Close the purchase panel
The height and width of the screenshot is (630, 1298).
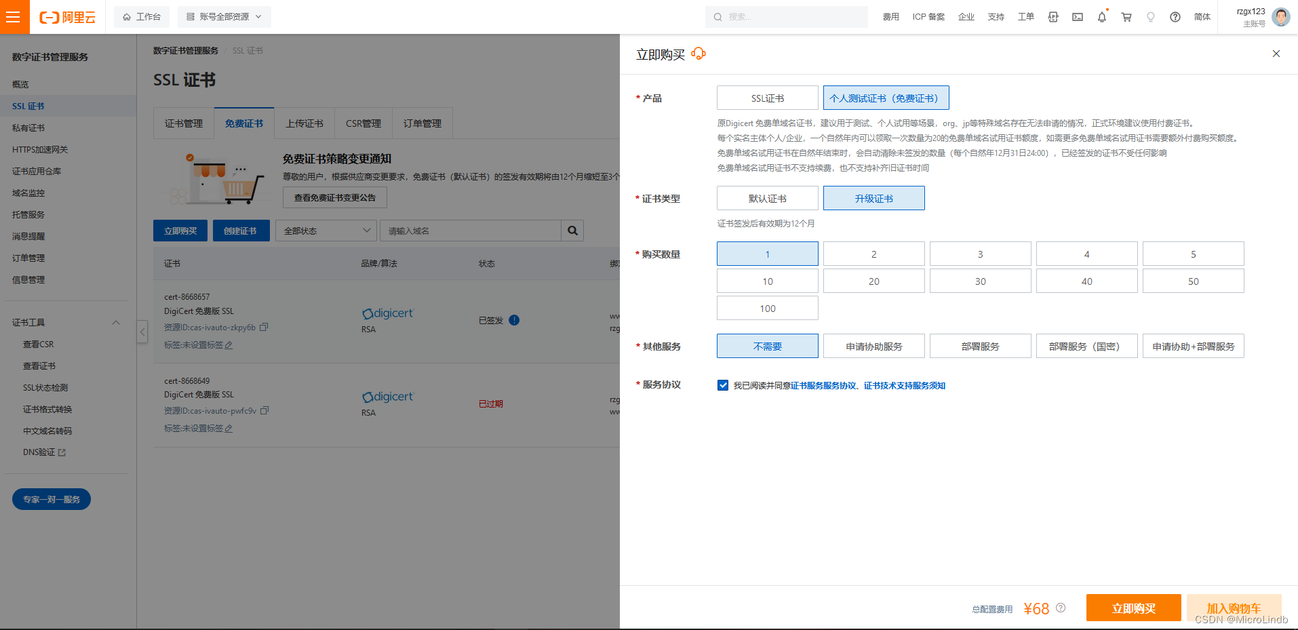pos(1276,54)
